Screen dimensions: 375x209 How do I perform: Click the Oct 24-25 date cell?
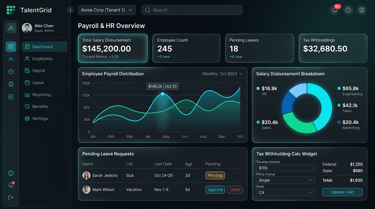[x=164, y=176]
